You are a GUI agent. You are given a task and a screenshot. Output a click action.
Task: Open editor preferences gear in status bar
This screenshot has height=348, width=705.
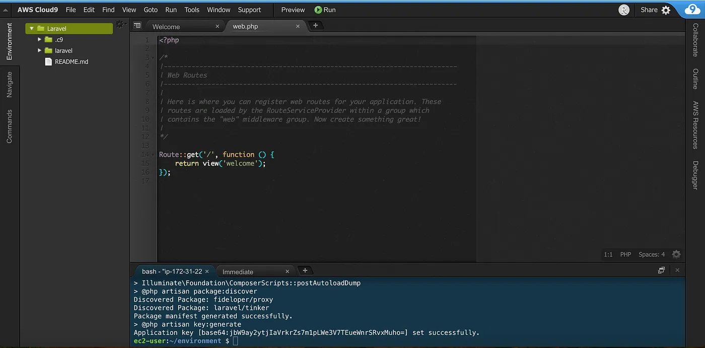click(676, 254)
